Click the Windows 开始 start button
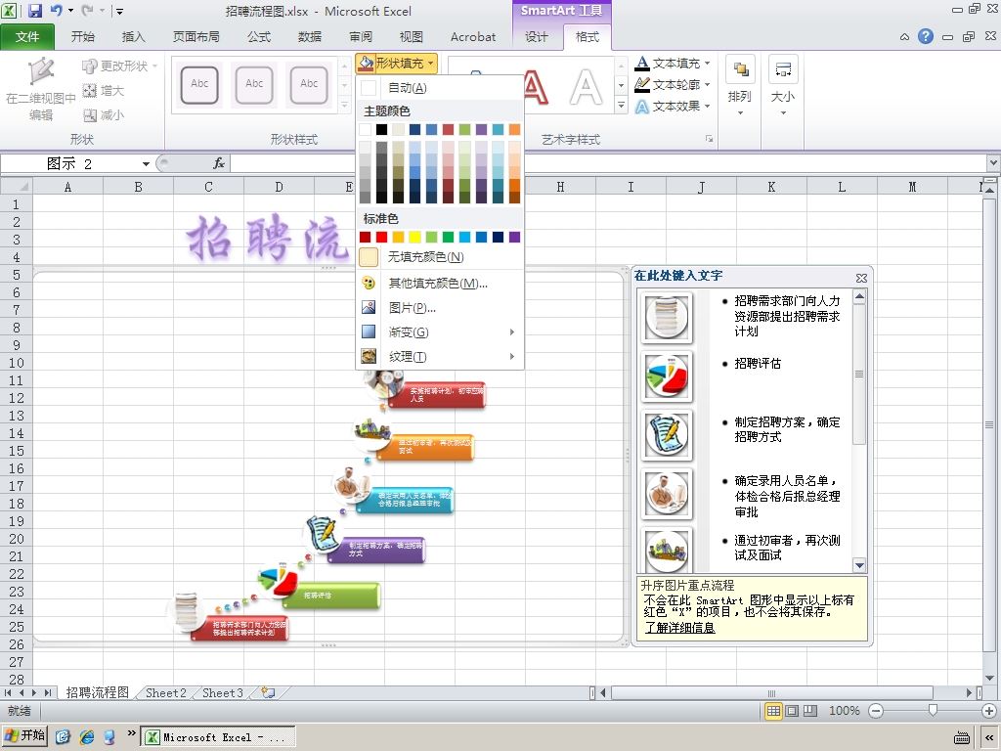The height and width of the screenshot is (751, 1001). 24,736
